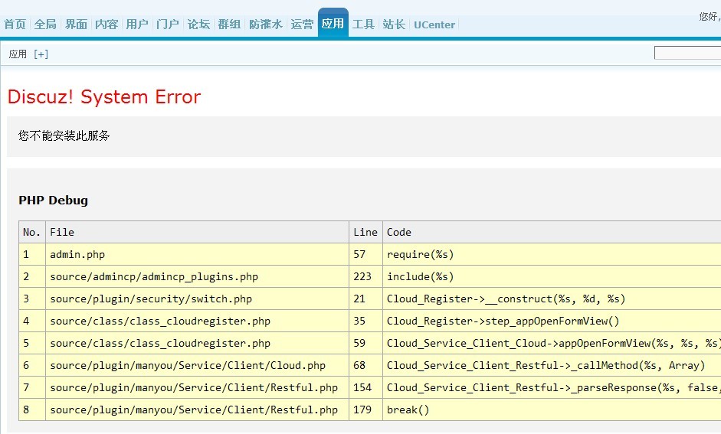Select Restful.php file cell in row 8

[197, 410]
